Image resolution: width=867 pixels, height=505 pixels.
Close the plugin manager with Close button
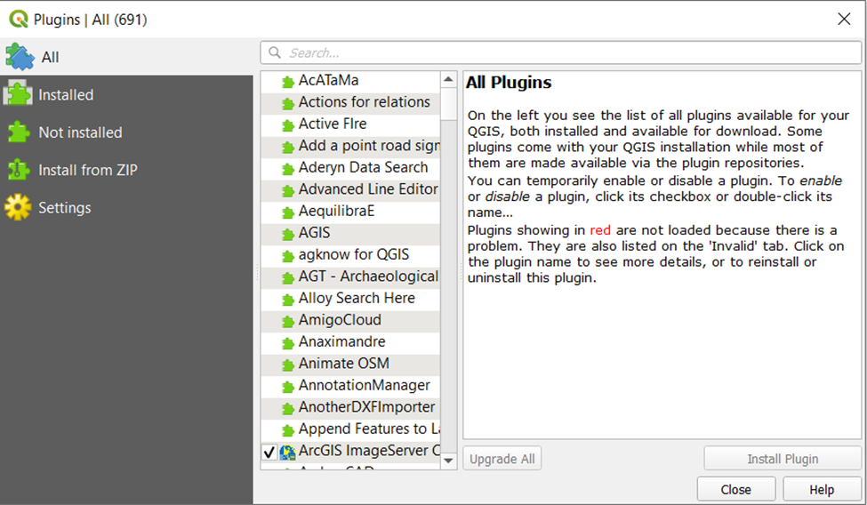736,490
